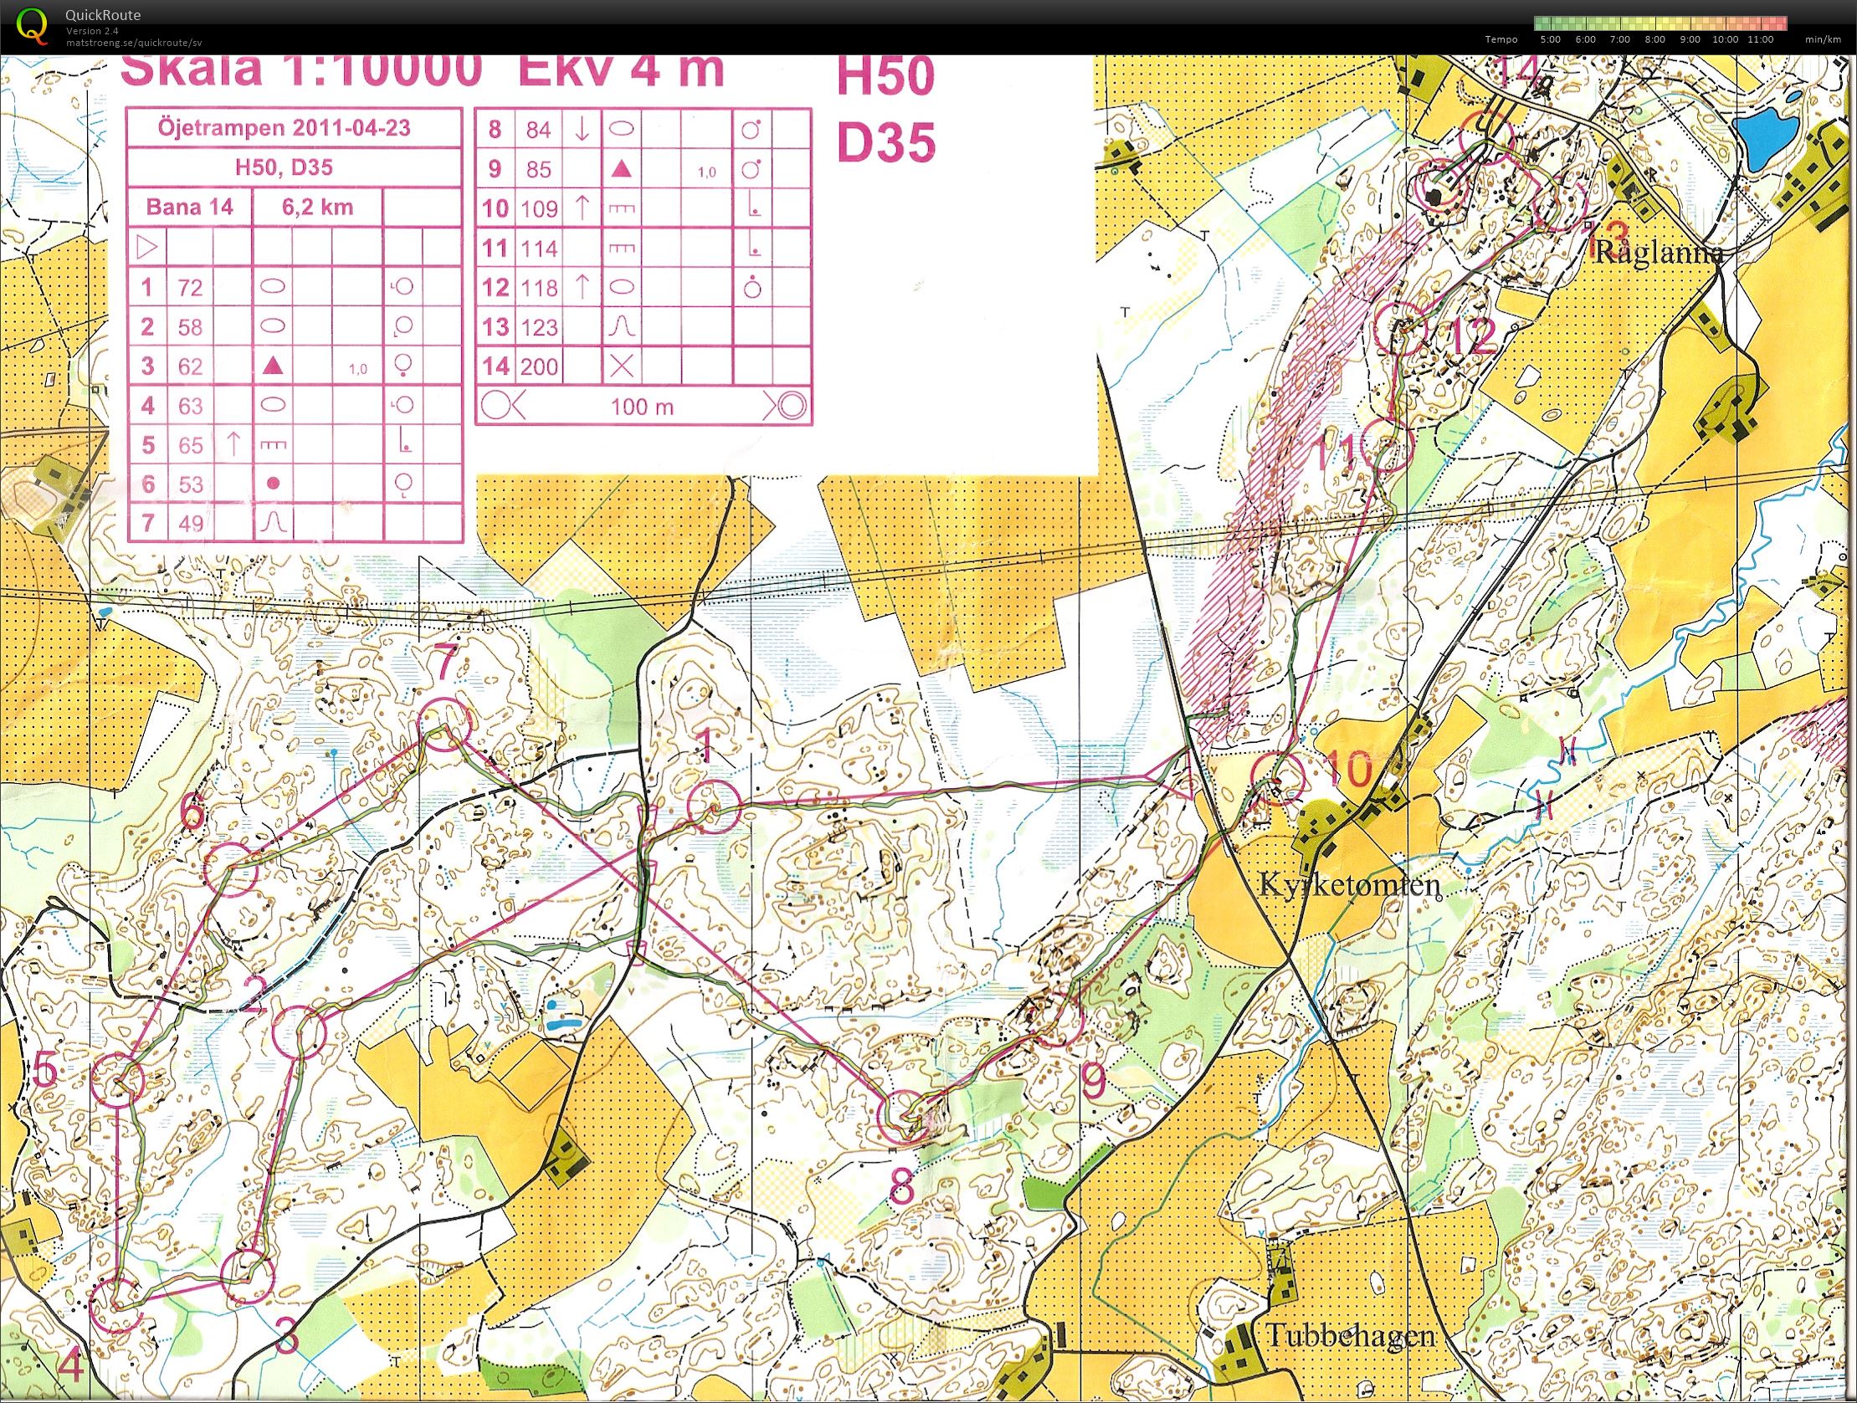Click the control 6 circle on map
Screen dimensions: 1857x1403
coord(231,869)
